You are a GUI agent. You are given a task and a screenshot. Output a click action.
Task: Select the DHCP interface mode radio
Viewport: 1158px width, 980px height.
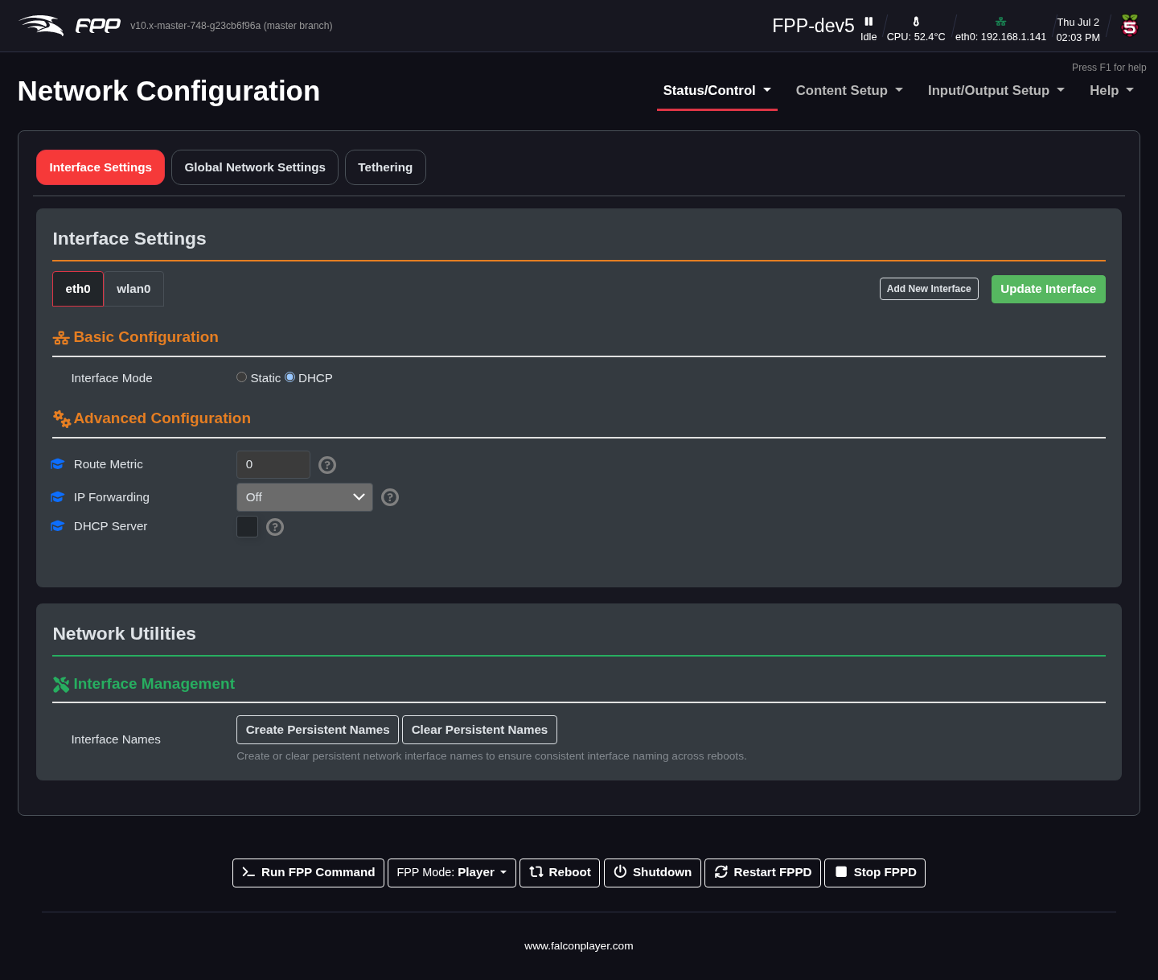(289, 377)
